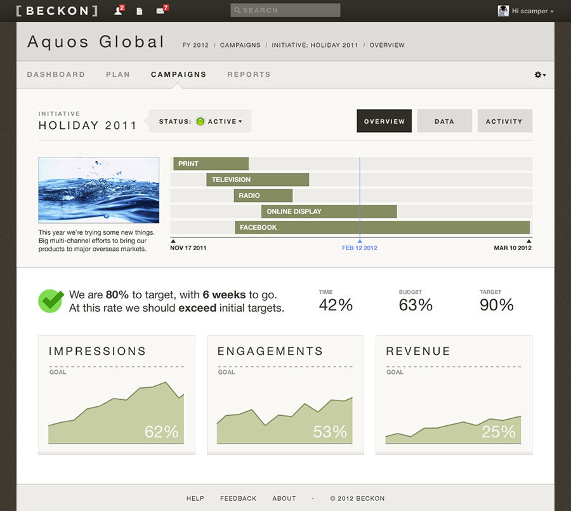Open the contacts notifications icon
Image resolution: width=571 pixels, height=511 pixels.
click(119, 10)
